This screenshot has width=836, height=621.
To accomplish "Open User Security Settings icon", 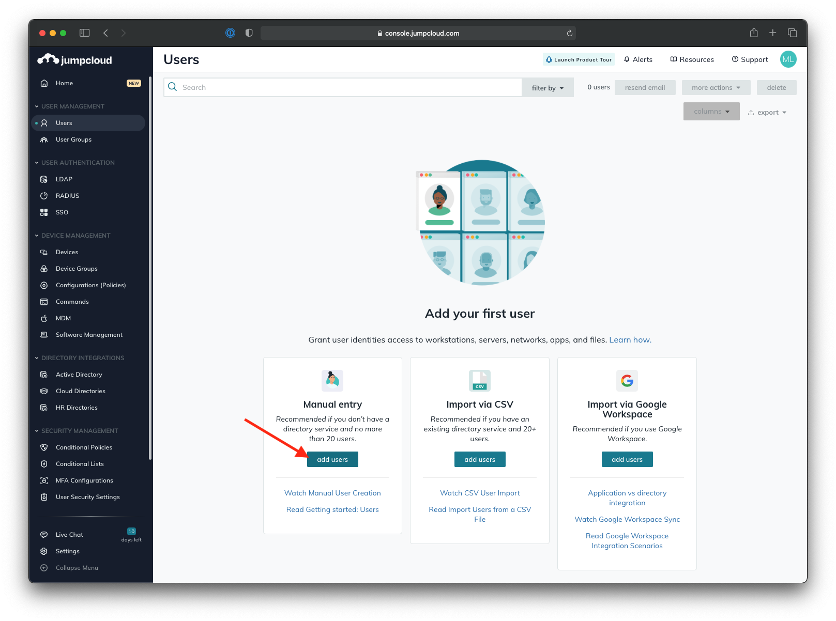I will point(44,497).
